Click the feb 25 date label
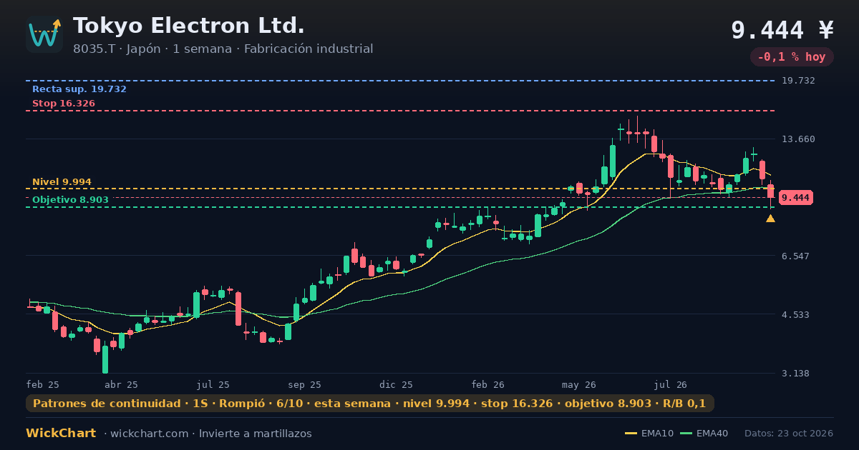The height and width of the screenshot is (450, 859). [43, 384]
